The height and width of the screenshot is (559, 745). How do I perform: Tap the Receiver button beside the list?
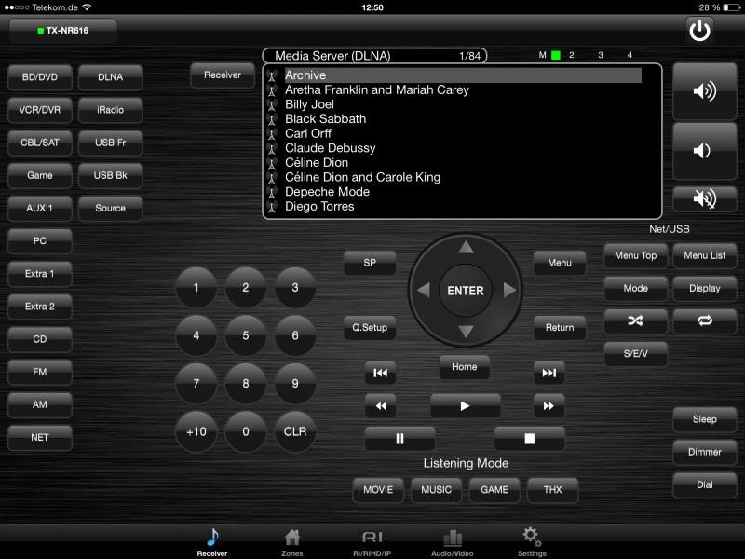tap(223, 75)
